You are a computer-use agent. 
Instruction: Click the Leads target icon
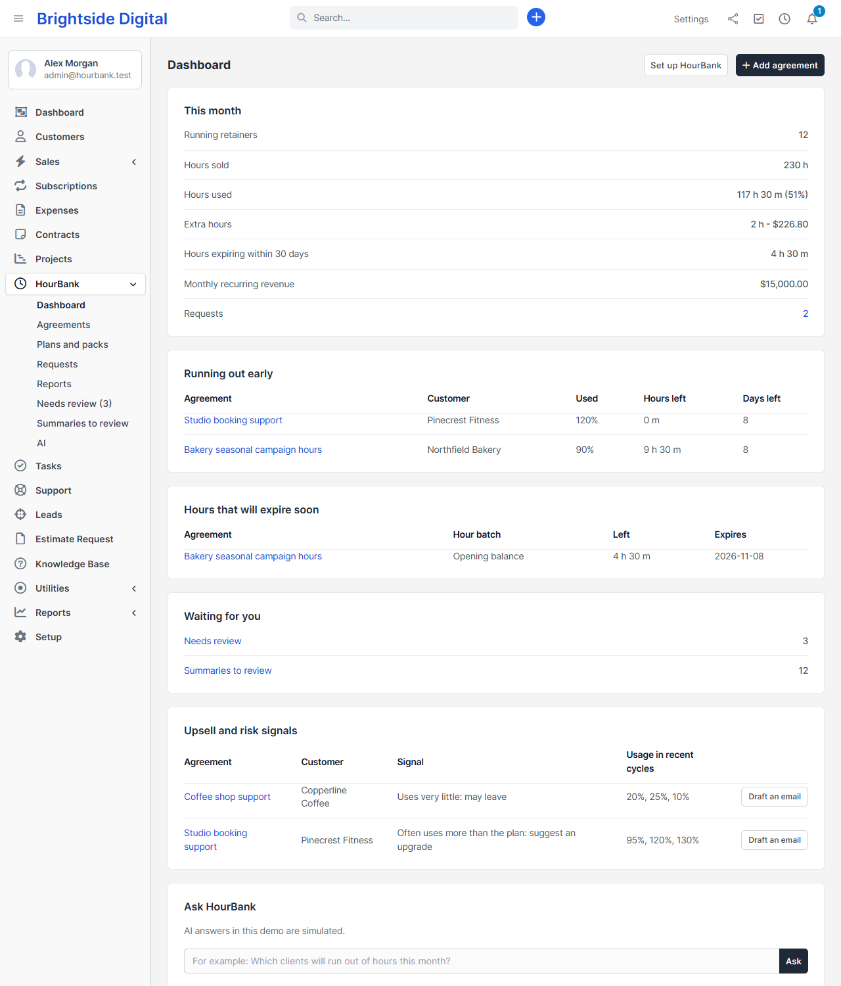pos(21,515)
